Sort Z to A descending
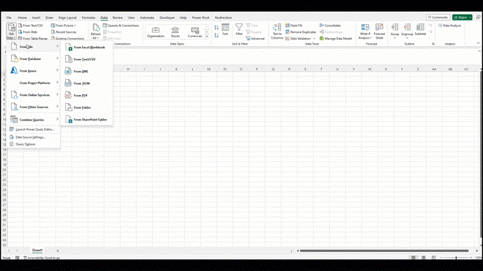This screenshot has width=483, height=271. click(217, 35)
